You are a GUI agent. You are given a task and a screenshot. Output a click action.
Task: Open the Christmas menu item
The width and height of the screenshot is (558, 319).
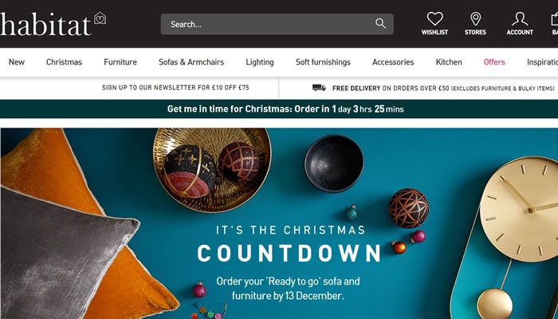[64, 62]
